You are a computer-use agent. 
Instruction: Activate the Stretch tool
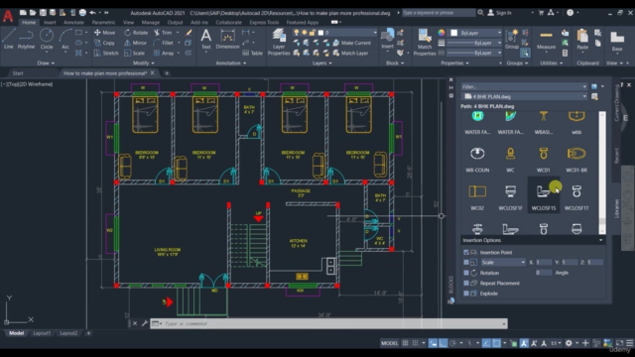coord(106,53)
